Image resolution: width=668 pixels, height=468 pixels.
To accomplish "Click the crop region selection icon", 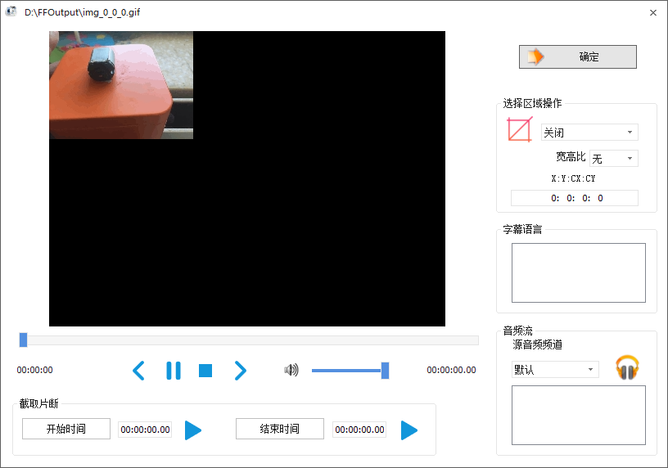I will (x=519, y=129).
